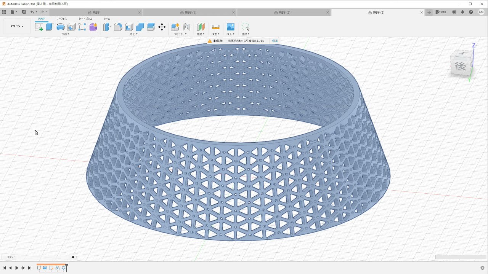Open the AM user account avatar

coord(481,12)
